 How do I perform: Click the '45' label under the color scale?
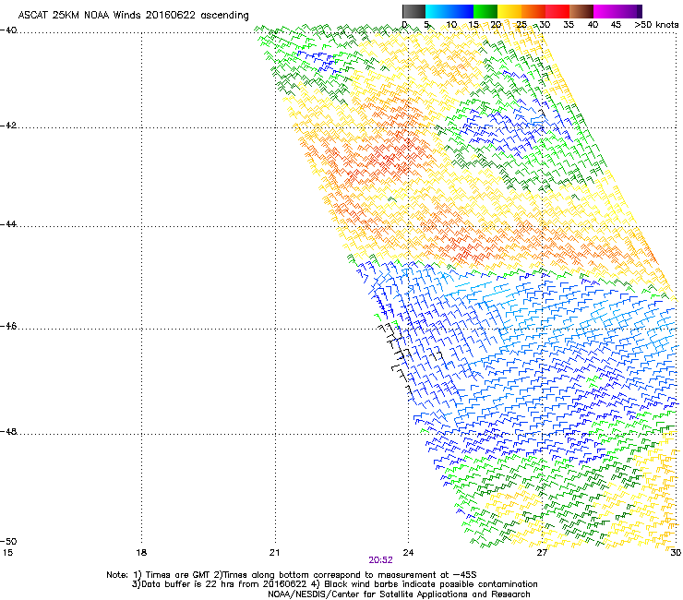coord(616,25)
